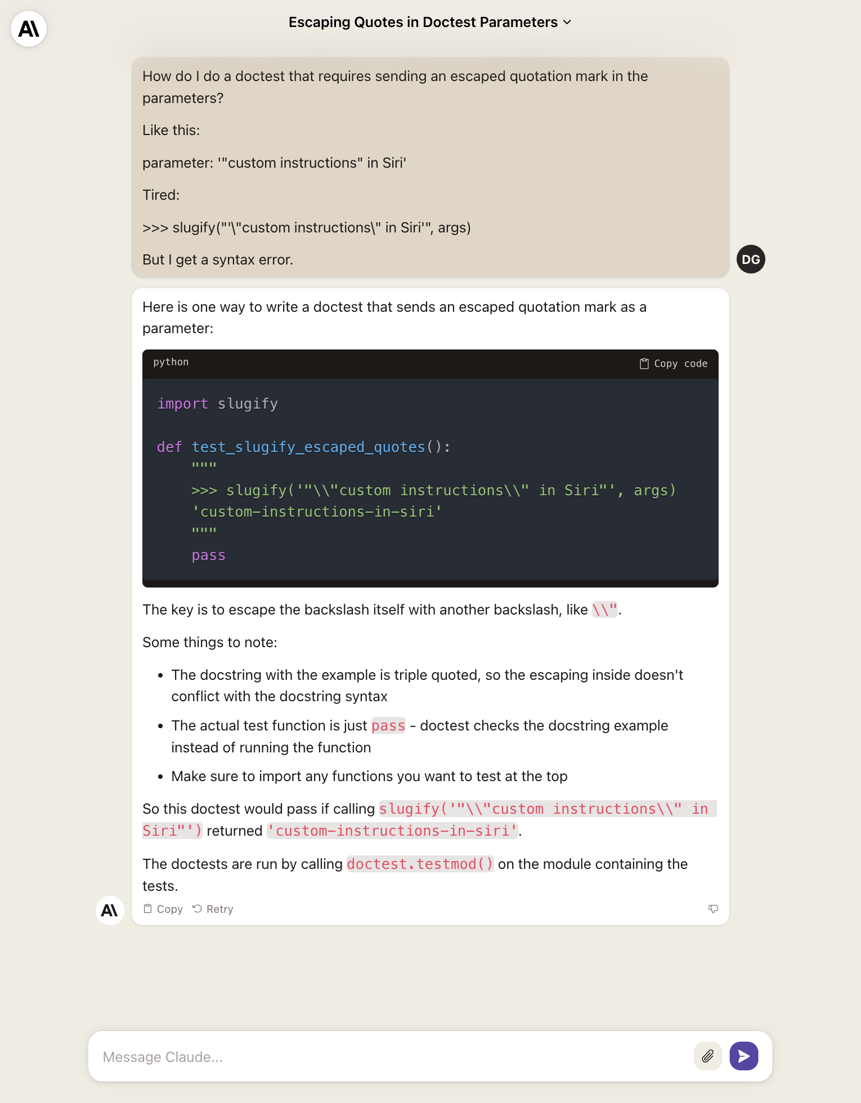861x1103 pixels.
Task: Expand the conversation title chevron
Action: click(x=567, y=23)
